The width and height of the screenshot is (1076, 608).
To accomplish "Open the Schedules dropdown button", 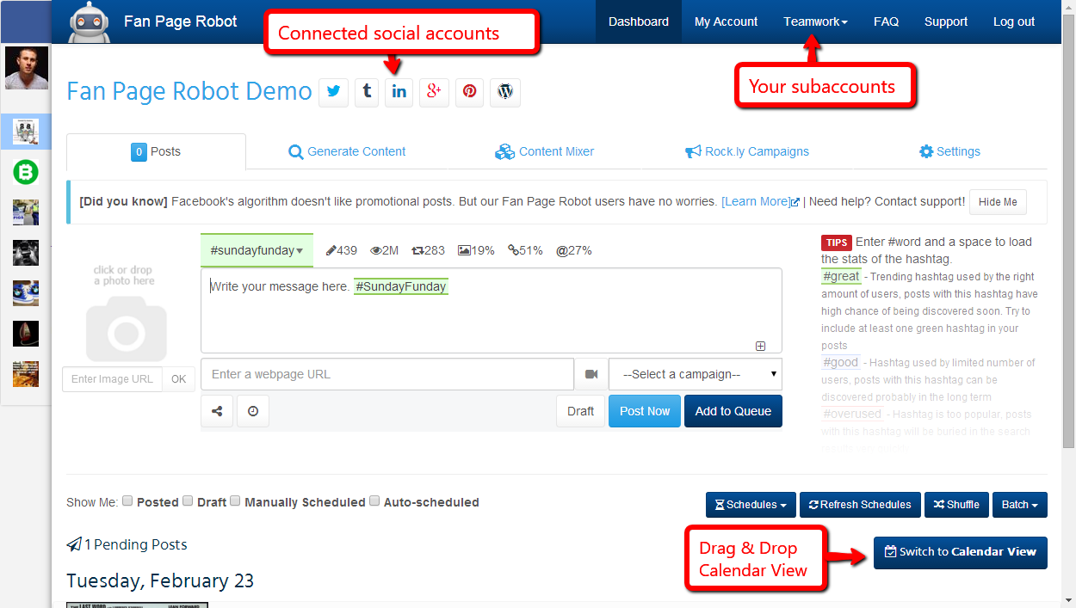I will (751, 505).
